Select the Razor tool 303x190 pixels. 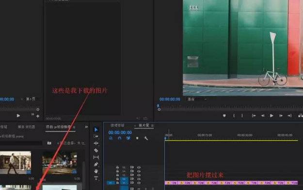click(96, 150)
